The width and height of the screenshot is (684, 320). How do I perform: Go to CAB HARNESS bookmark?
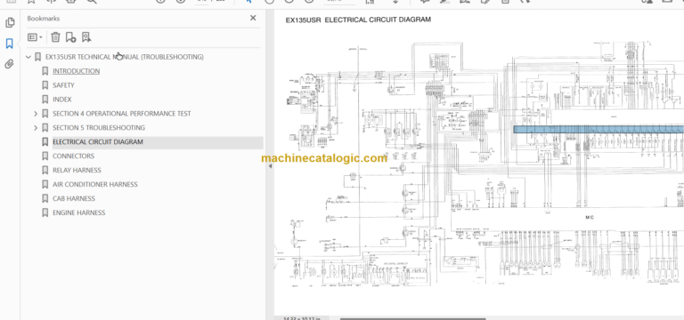click(74, 198)
